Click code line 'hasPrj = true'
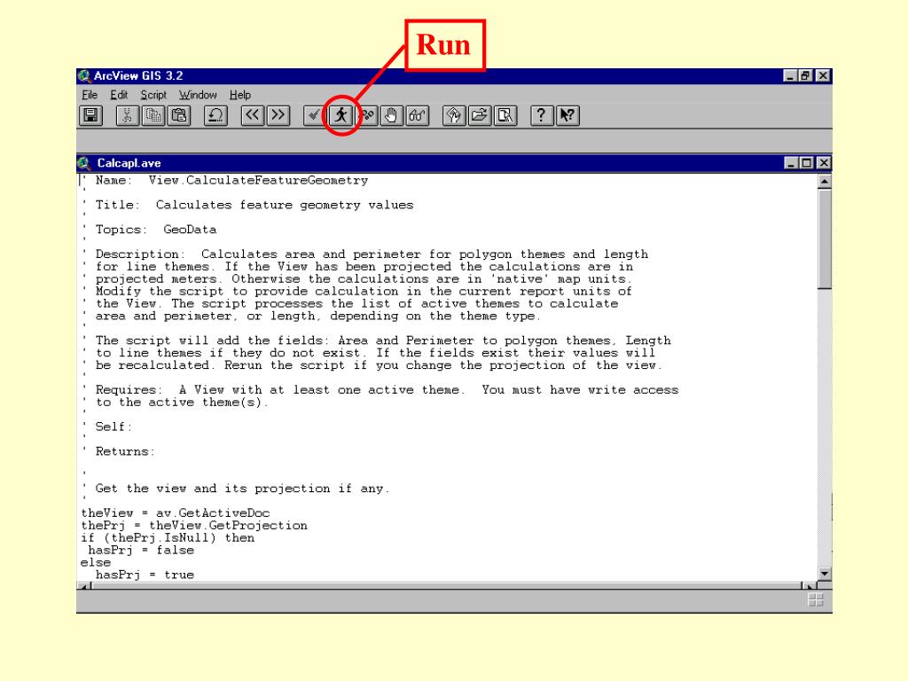 tap(145, 575)
